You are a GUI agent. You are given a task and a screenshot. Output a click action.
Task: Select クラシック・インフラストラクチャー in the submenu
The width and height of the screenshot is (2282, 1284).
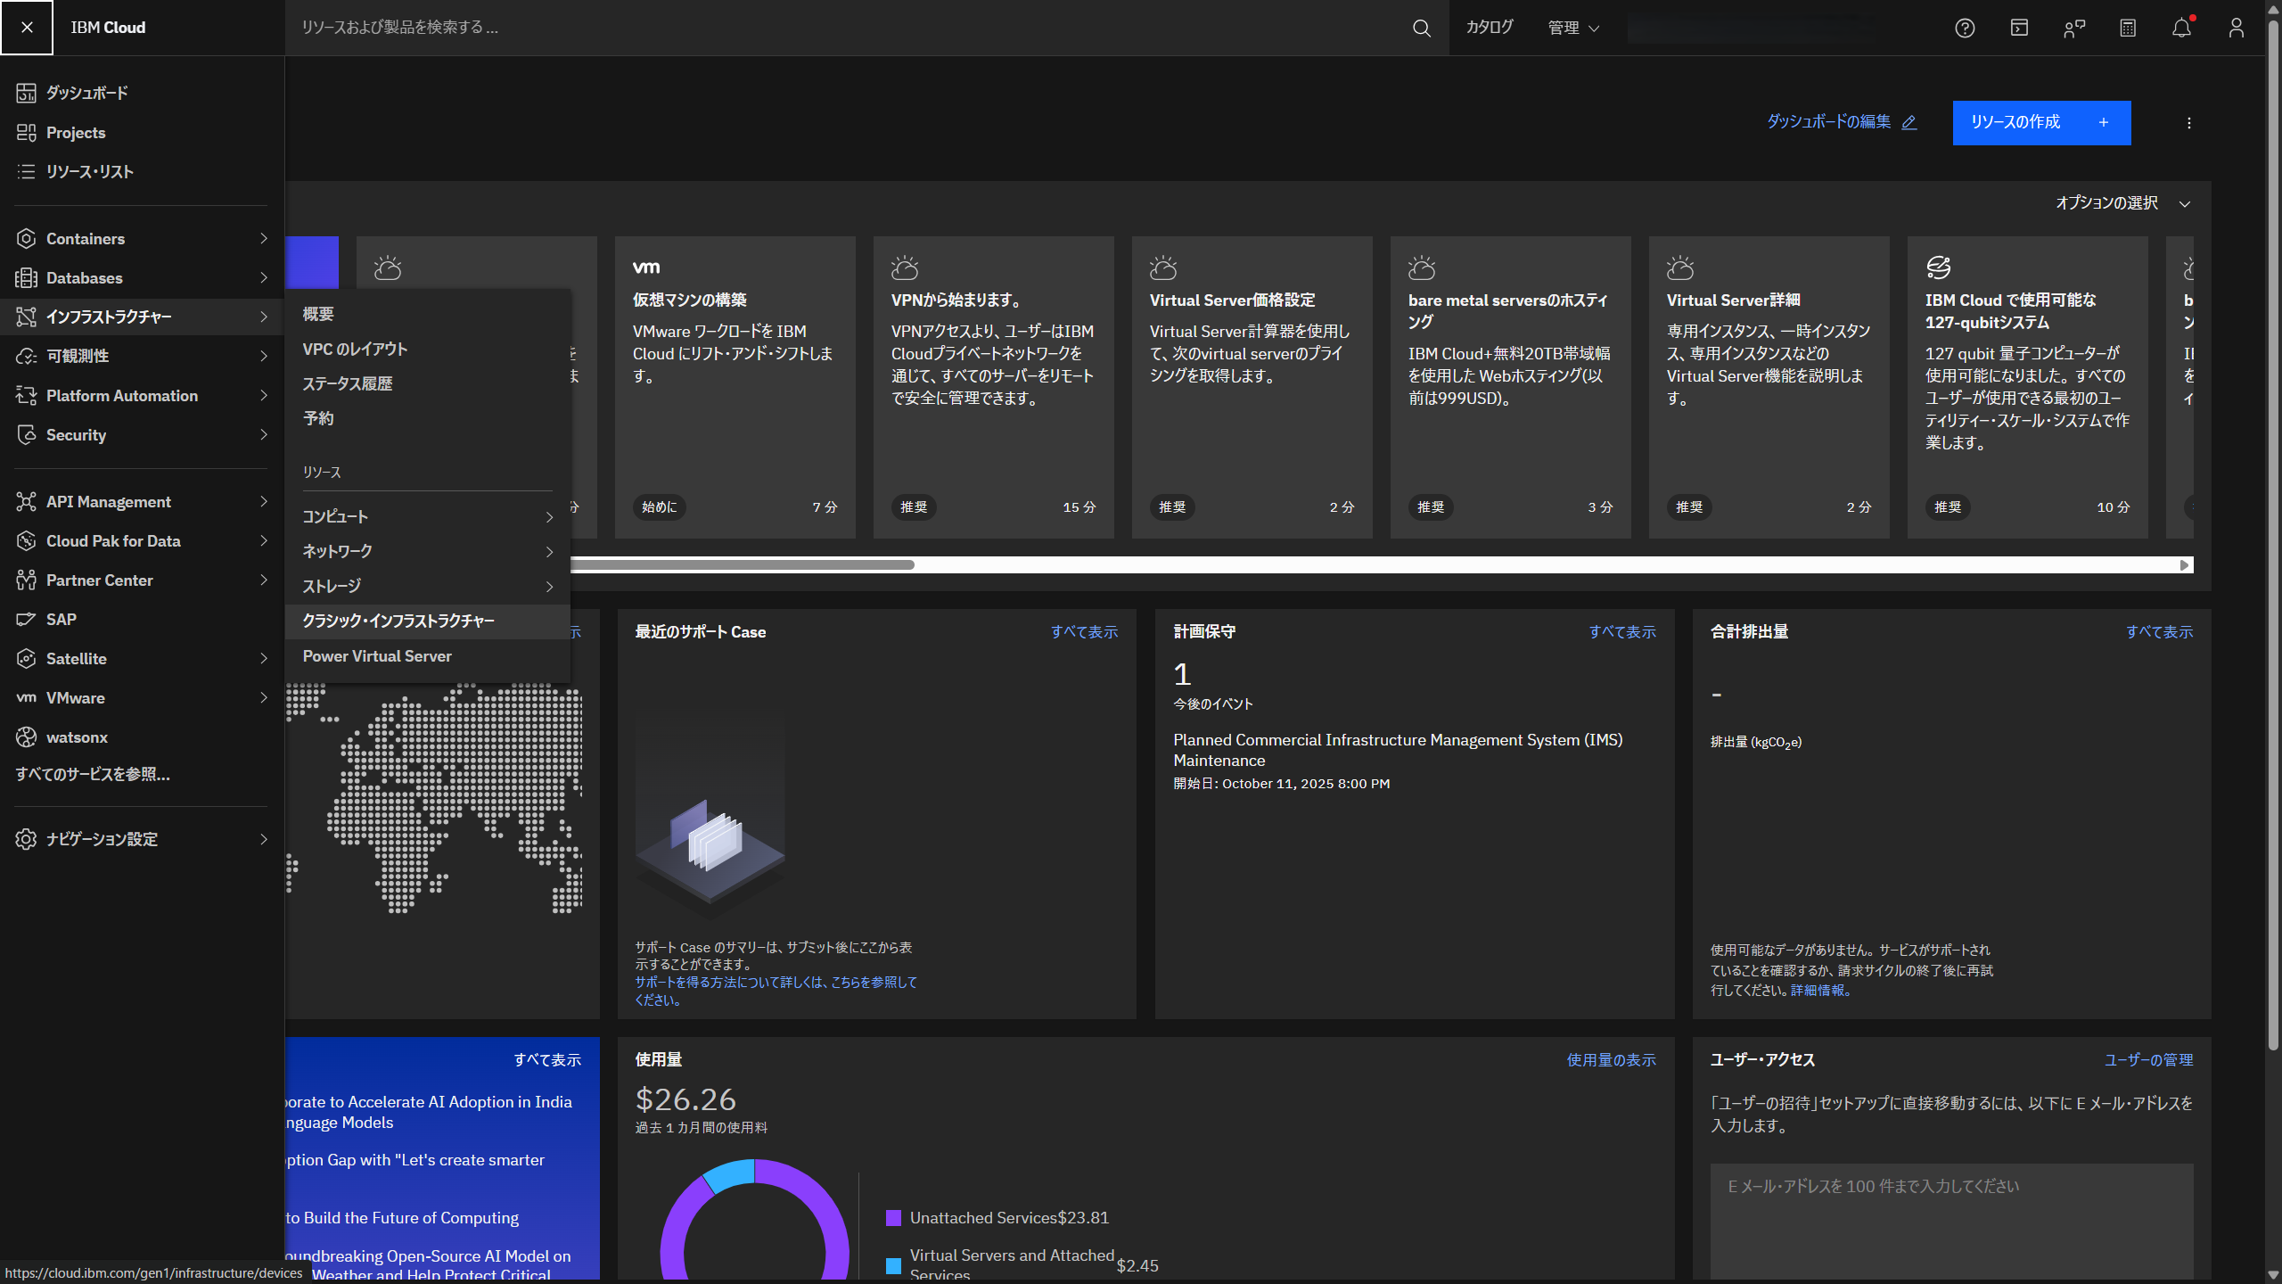(398, 621)
